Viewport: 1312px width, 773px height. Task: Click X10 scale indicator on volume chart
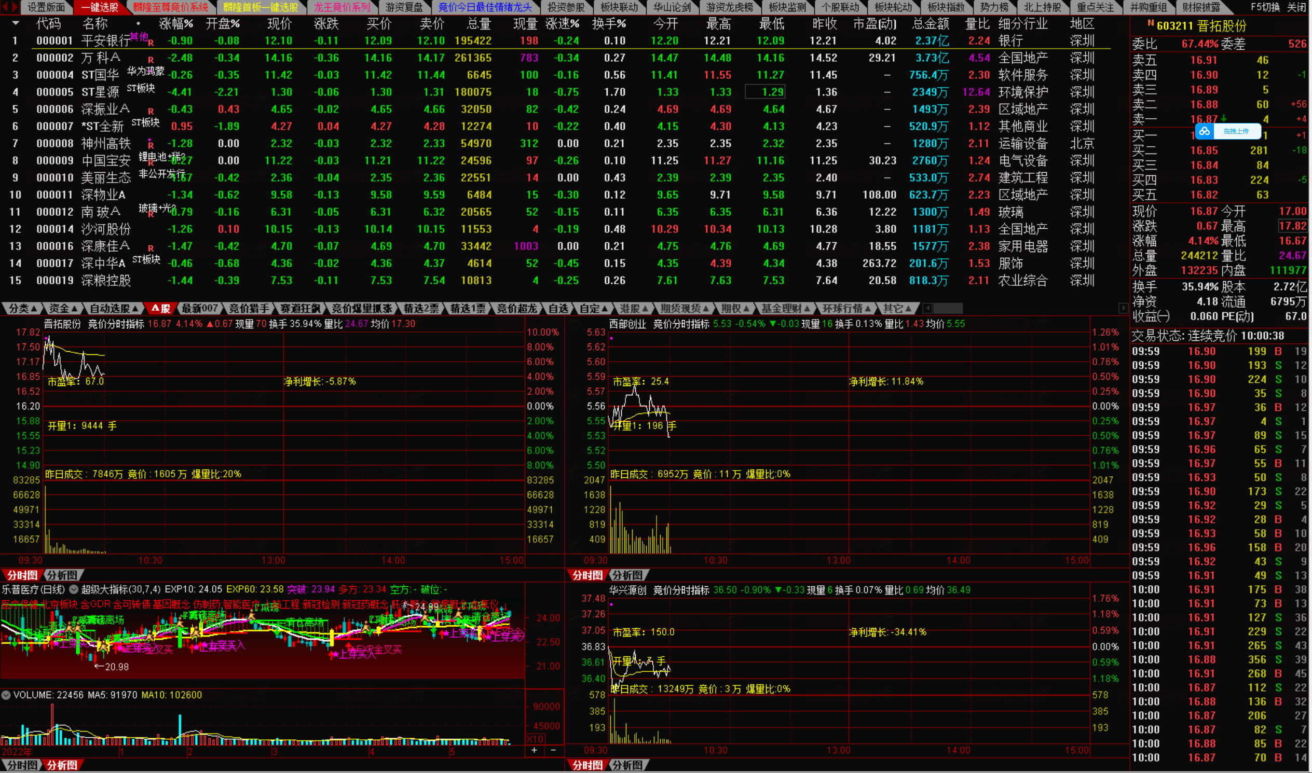[x=535, y=739]
